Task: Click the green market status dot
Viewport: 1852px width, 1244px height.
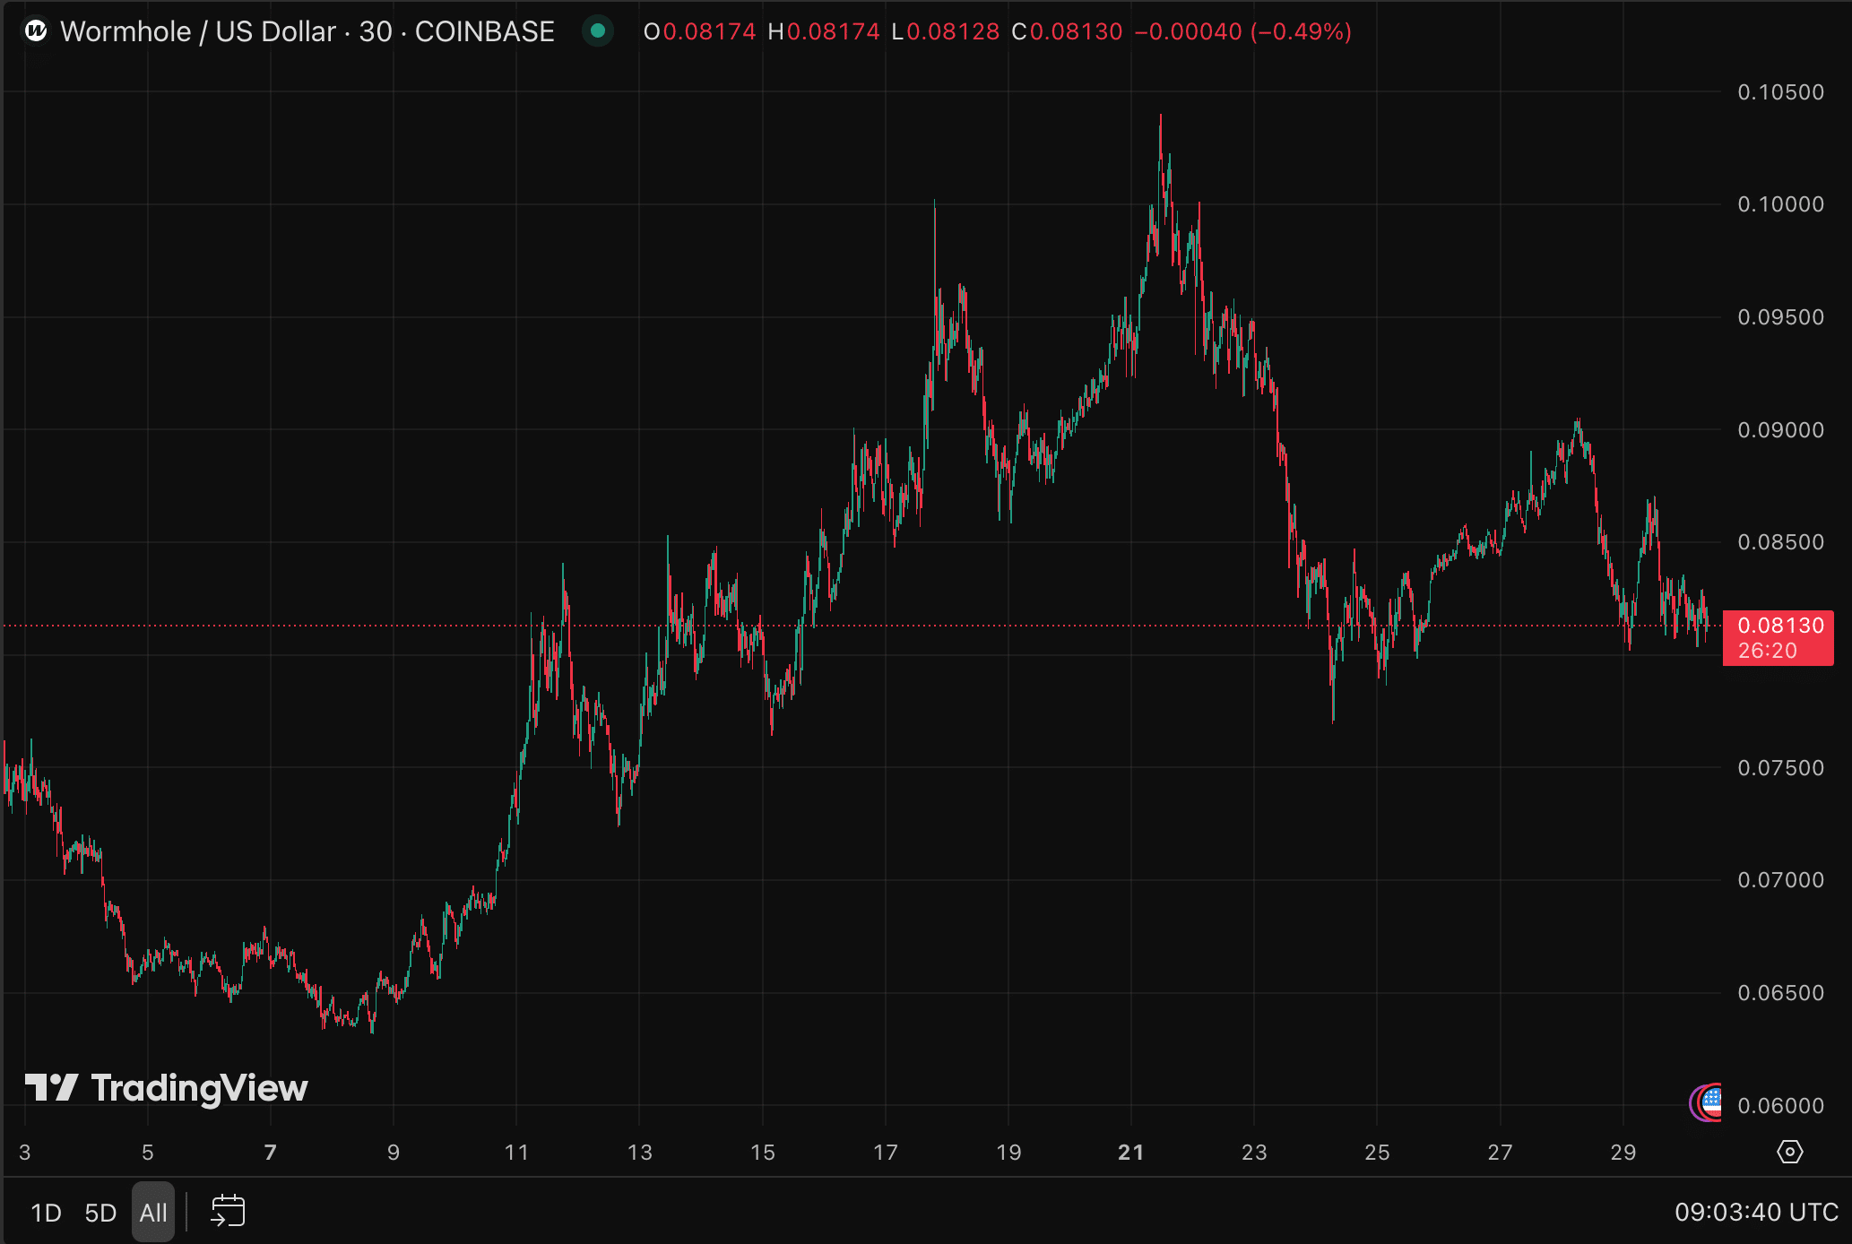Action: (598, 31)
